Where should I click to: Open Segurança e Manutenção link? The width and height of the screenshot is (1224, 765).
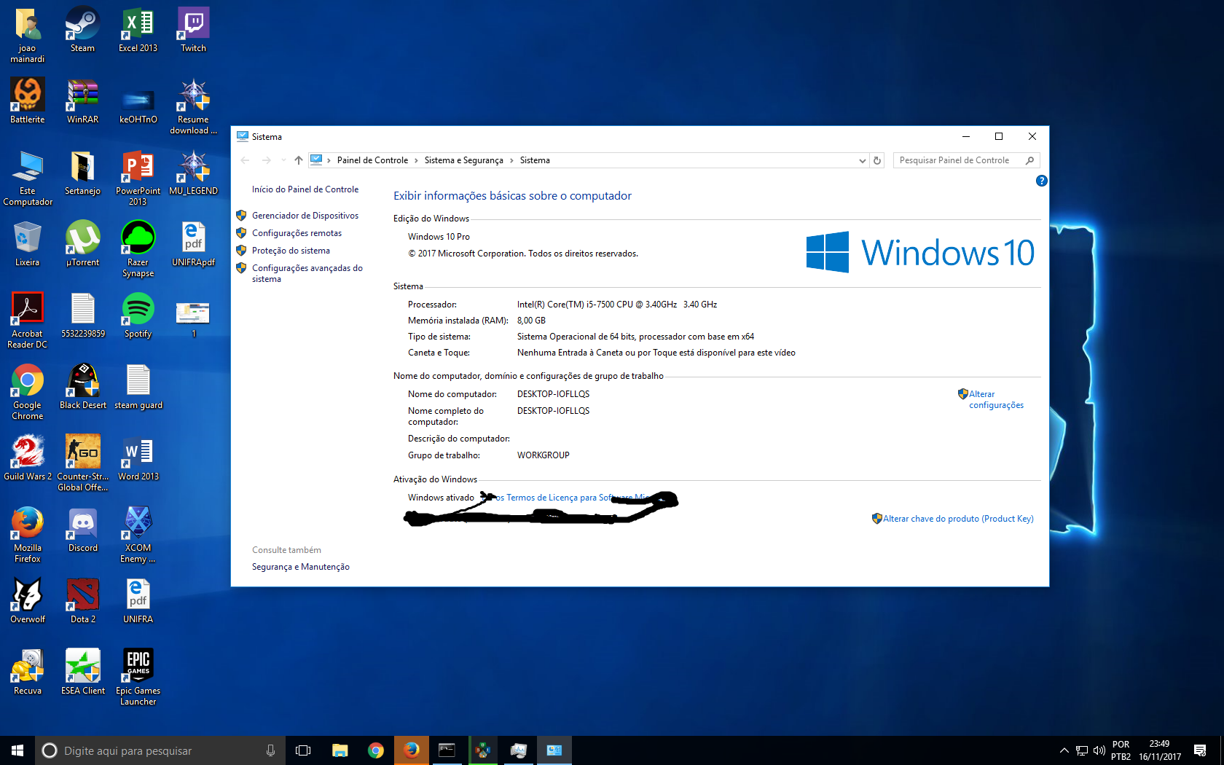pos(300,567)
